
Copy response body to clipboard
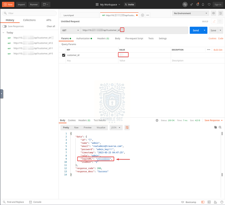(x=215, y=127)
